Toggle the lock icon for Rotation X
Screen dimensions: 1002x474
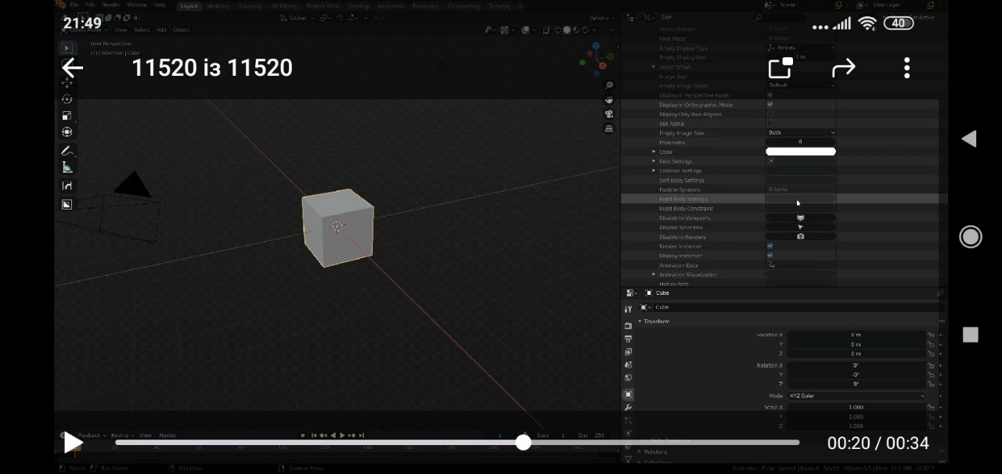[931, 365]
